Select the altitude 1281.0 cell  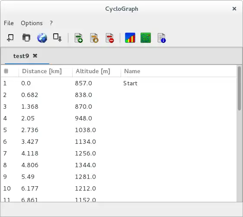point(85,177)
